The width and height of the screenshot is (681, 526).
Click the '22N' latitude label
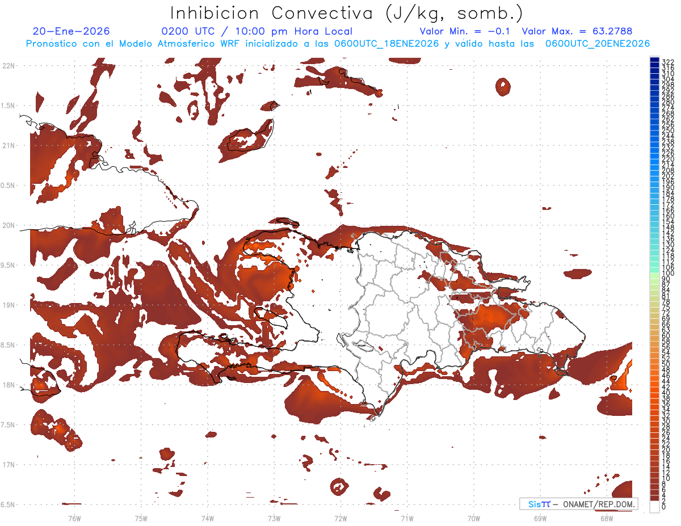coord(9,66)
